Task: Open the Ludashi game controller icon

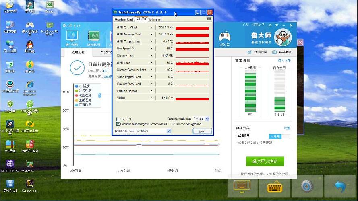Action: pos(225,37)
